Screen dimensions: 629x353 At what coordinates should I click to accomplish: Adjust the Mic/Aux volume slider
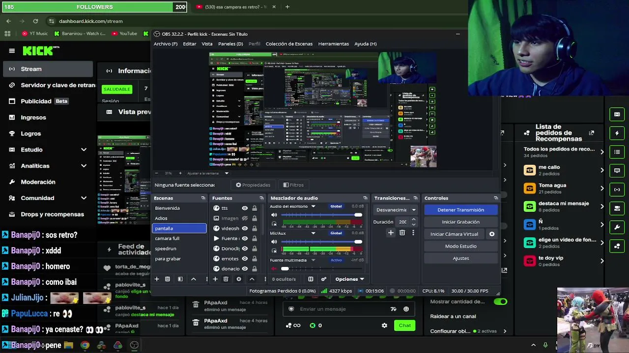(x=321, y=242)
